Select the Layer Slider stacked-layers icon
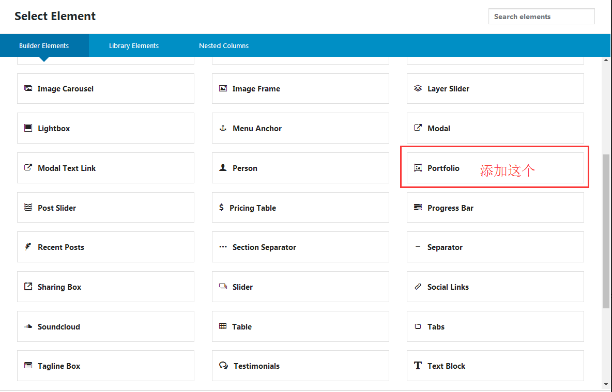612x392 pixels. [x=418, y=88]
